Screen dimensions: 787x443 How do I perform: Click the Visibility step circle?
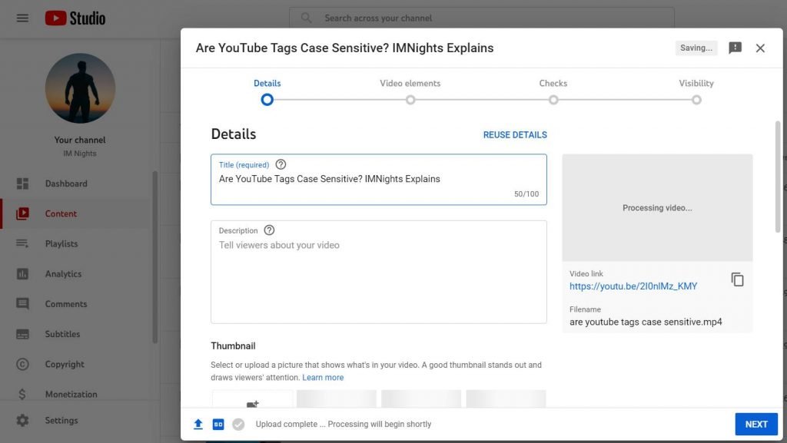pos(696,100)
